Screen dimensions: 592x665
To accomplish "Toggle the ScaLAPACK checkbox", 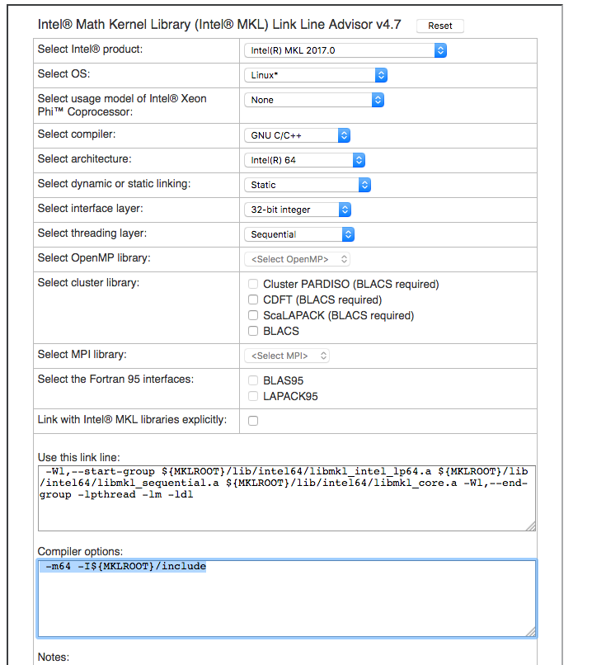I will tap(254, 316).
